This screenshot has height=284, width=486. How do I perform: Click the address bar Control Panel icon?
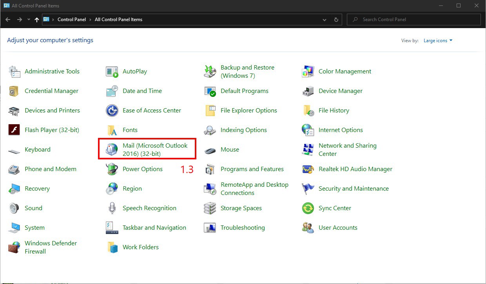click(x=46, y=20)
